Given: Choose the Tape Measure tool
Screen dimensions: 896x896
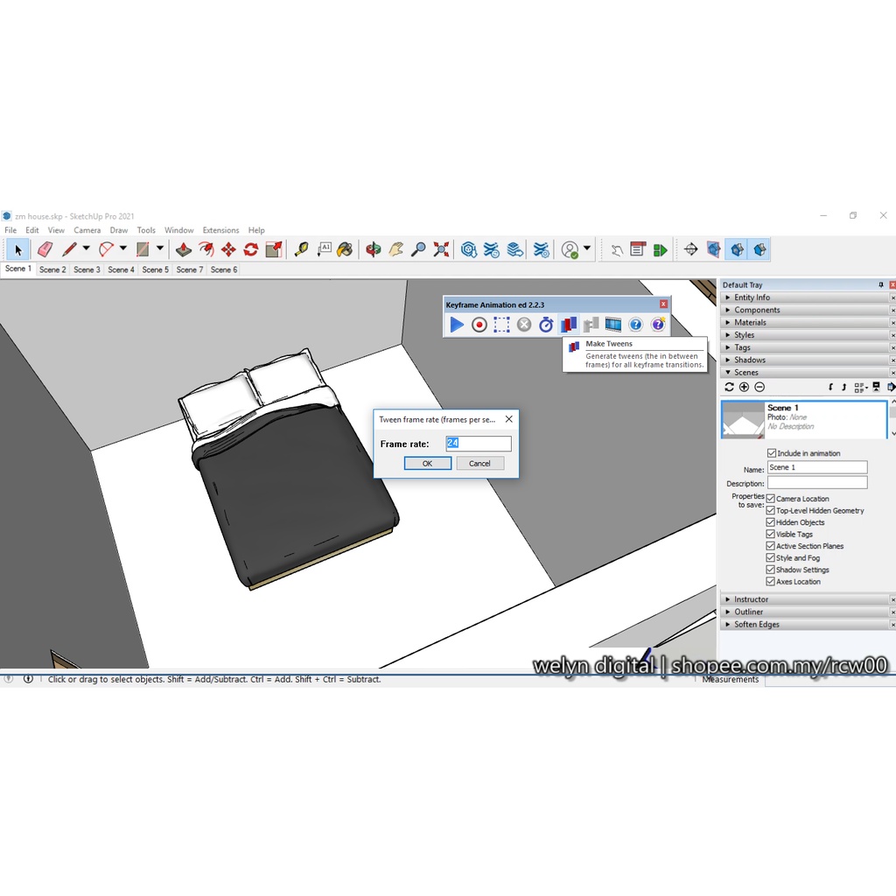Looking at the screenshot, I should click(x=301, y=249).
